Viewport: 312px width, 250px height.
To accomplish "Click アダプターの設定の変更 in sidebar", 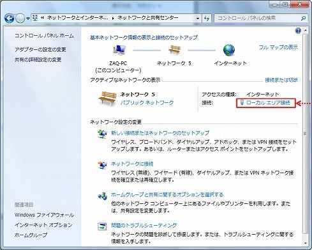I will 40,50.
